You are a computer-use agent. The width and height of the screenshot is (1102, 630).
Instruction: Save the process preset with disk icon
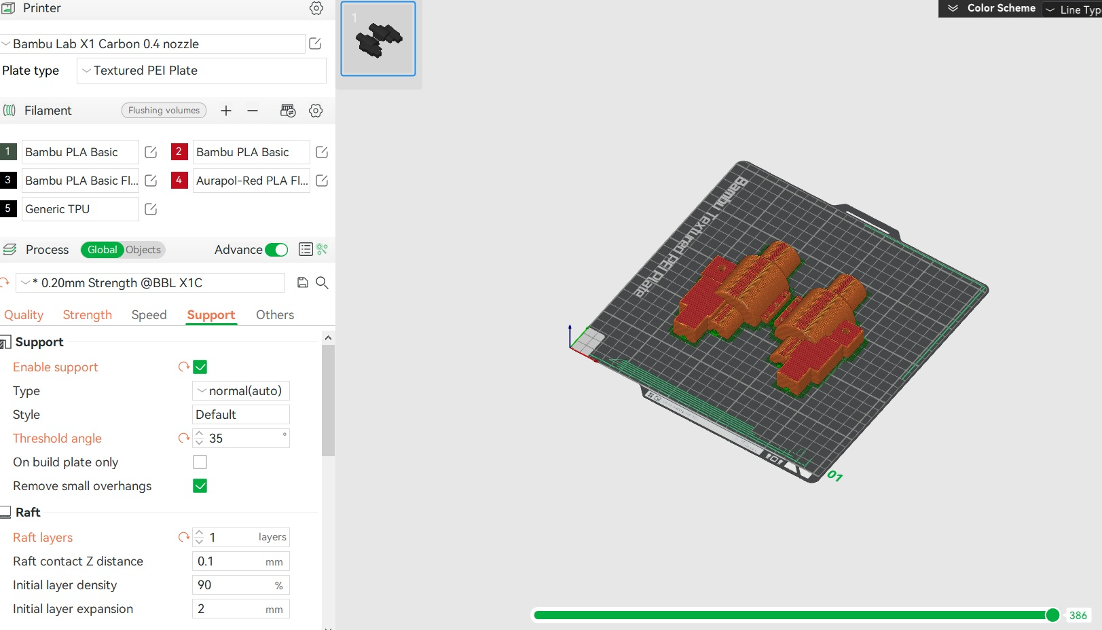(303, 282)
